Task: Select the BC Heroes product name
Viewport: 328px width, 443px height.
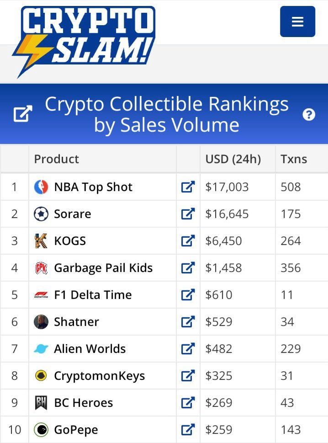Action: tap(83, 403)
